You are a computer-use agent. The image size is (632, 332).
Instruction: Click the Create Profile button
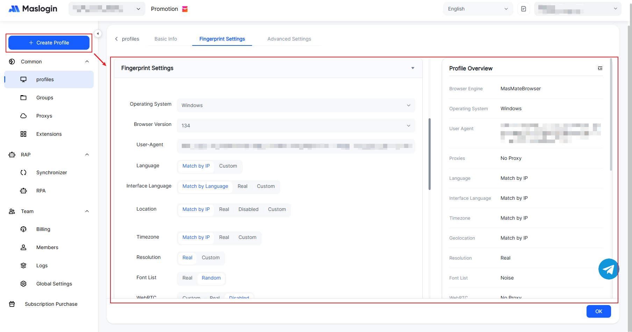(49, 43)
